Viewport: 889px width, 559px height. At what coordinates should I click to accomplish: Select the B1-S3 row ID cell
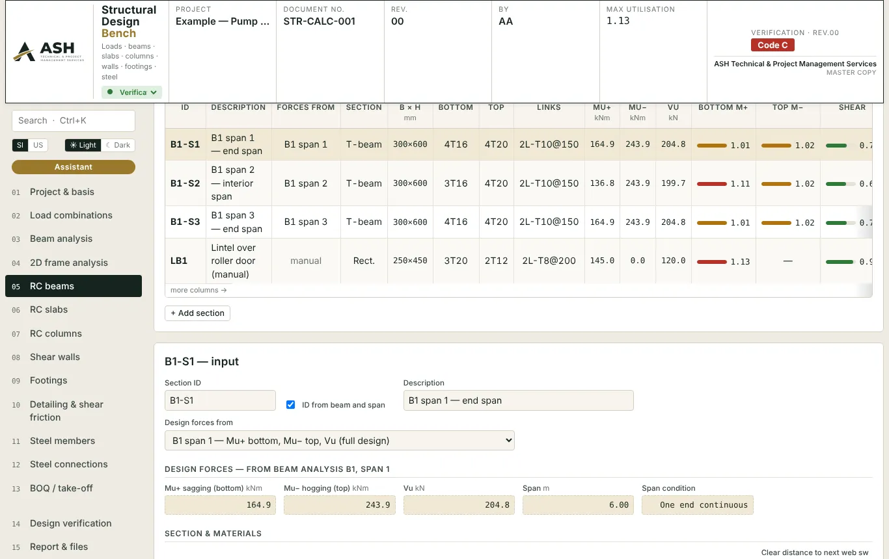[185, 222]
